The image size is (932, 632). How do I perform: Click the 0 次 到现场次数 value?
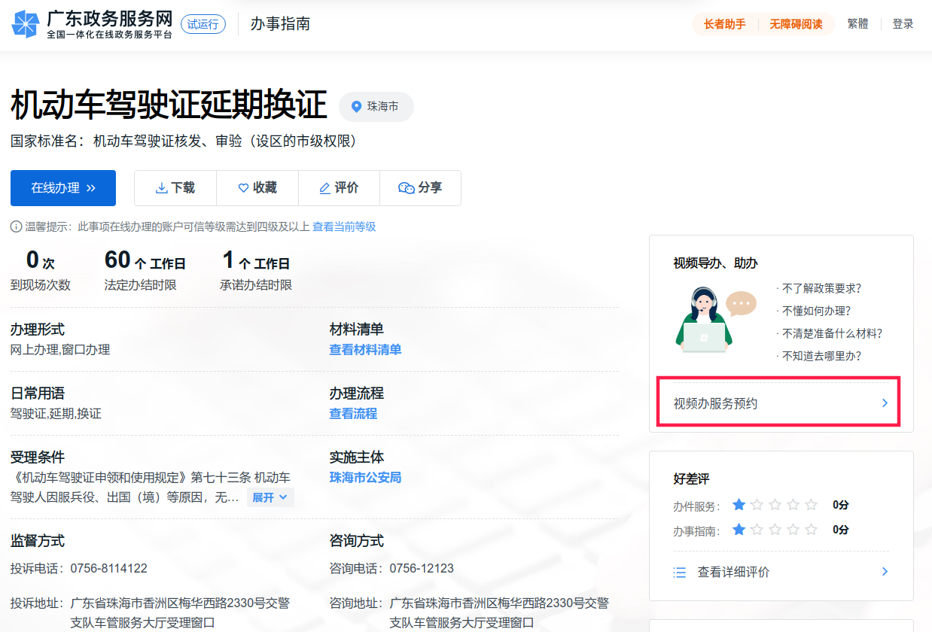(40, 261)
